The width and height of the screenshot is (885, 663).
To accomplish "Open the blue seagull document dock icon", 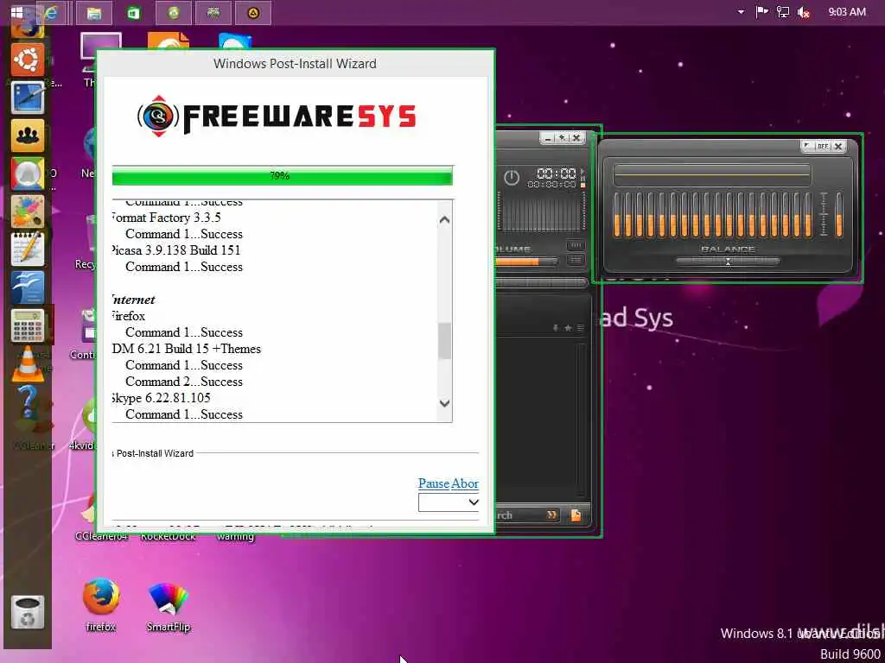I will [x=27, y=287].
